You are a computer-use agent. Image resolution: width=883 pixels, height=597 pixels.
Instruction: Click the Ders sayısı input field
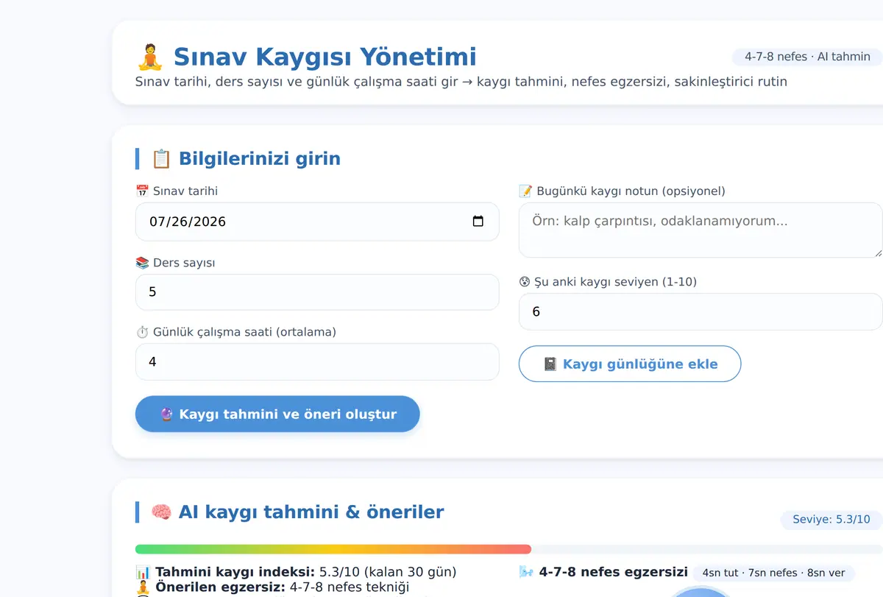317,292
